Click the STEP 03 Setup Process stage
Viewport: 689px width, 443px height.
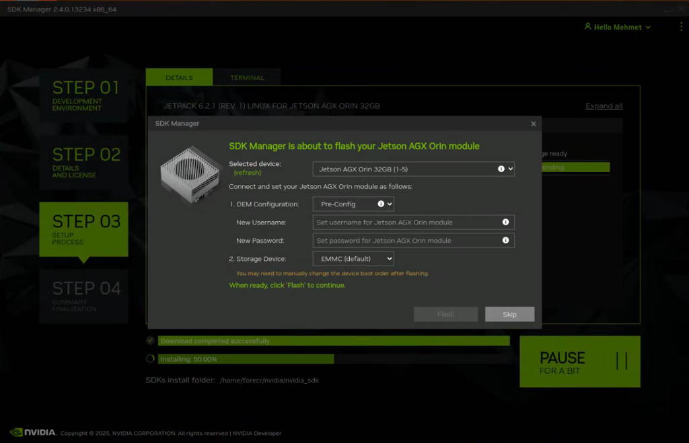pos(83,229)
